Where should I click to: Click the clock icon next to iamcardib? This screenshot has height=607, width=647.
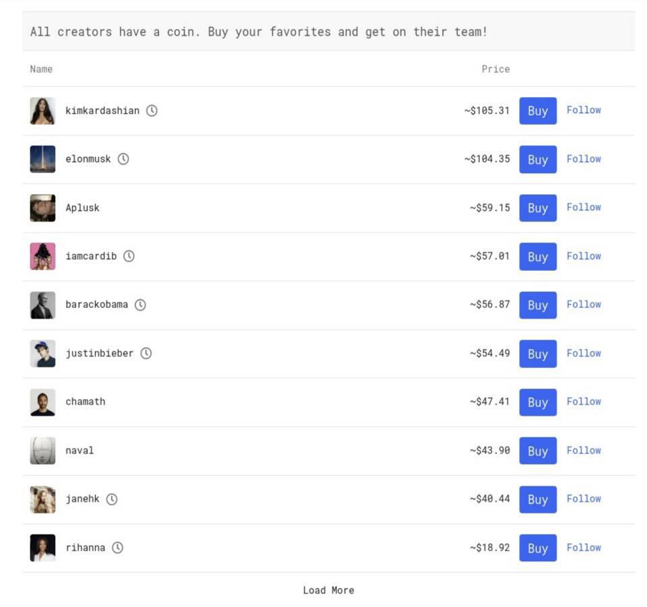tap(129, 256)
